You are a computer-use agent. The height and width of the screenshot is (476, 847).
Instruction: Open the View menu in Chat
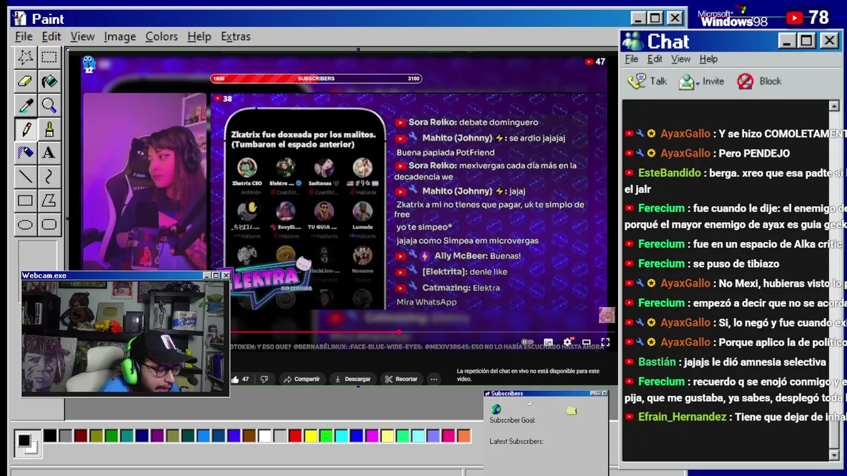680,59
